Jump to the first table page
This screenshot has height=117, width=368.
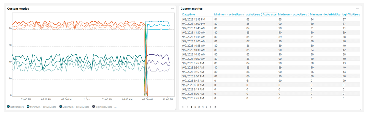coord(183,107)
